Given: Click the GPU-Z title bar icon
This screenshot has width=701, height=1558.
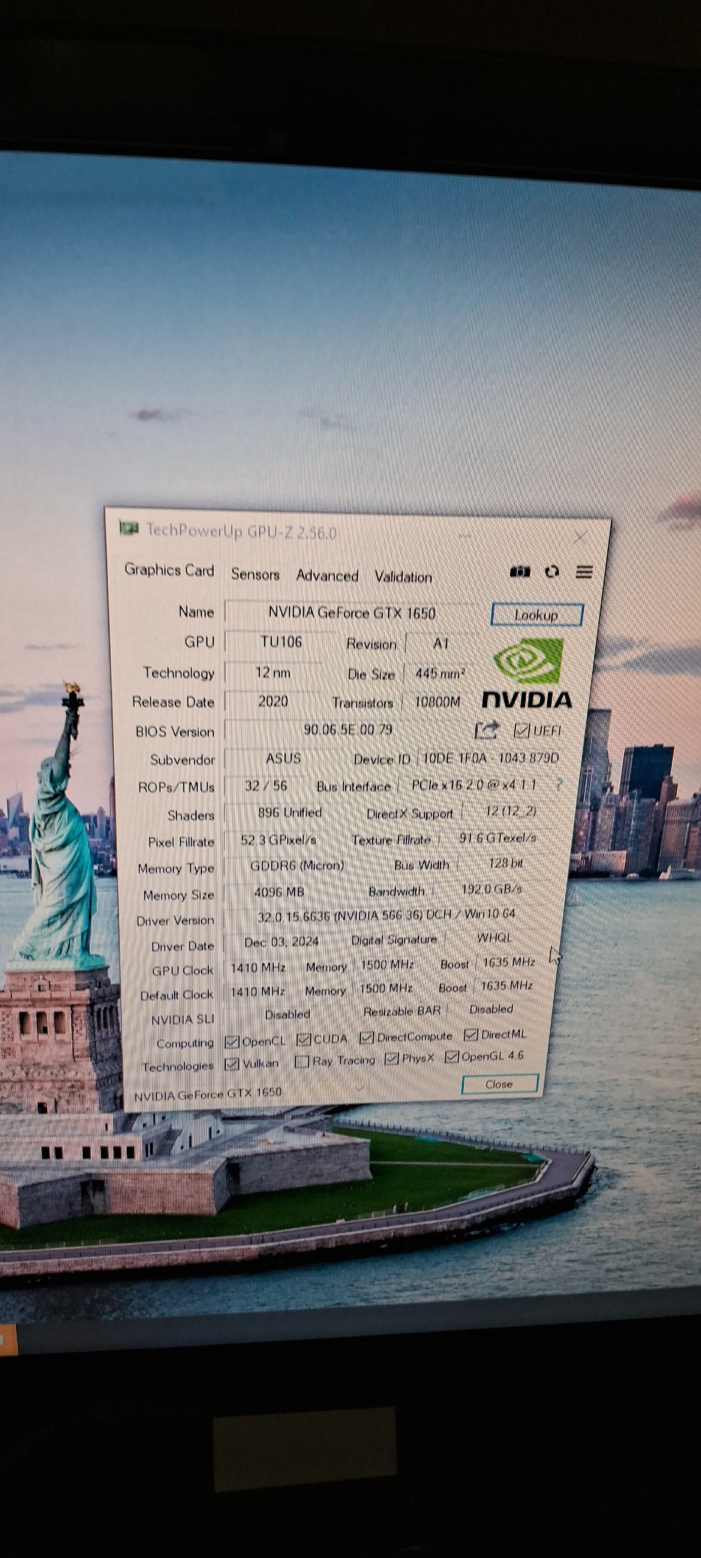Looking at the screenshot, I should (x=128, y=528).
